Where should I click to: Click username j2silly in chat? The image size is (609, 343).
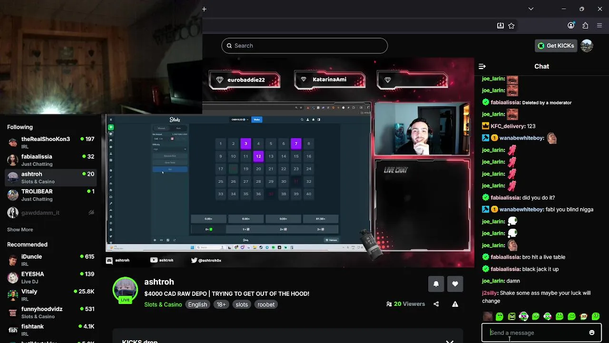490,293
